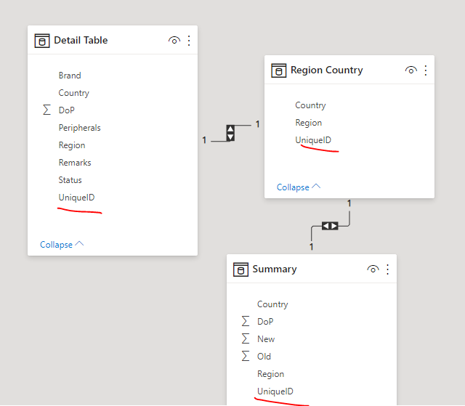This screenshot has height=406, width=465.
Task: Select Old field in Summary table
Action: pos(264,357)
